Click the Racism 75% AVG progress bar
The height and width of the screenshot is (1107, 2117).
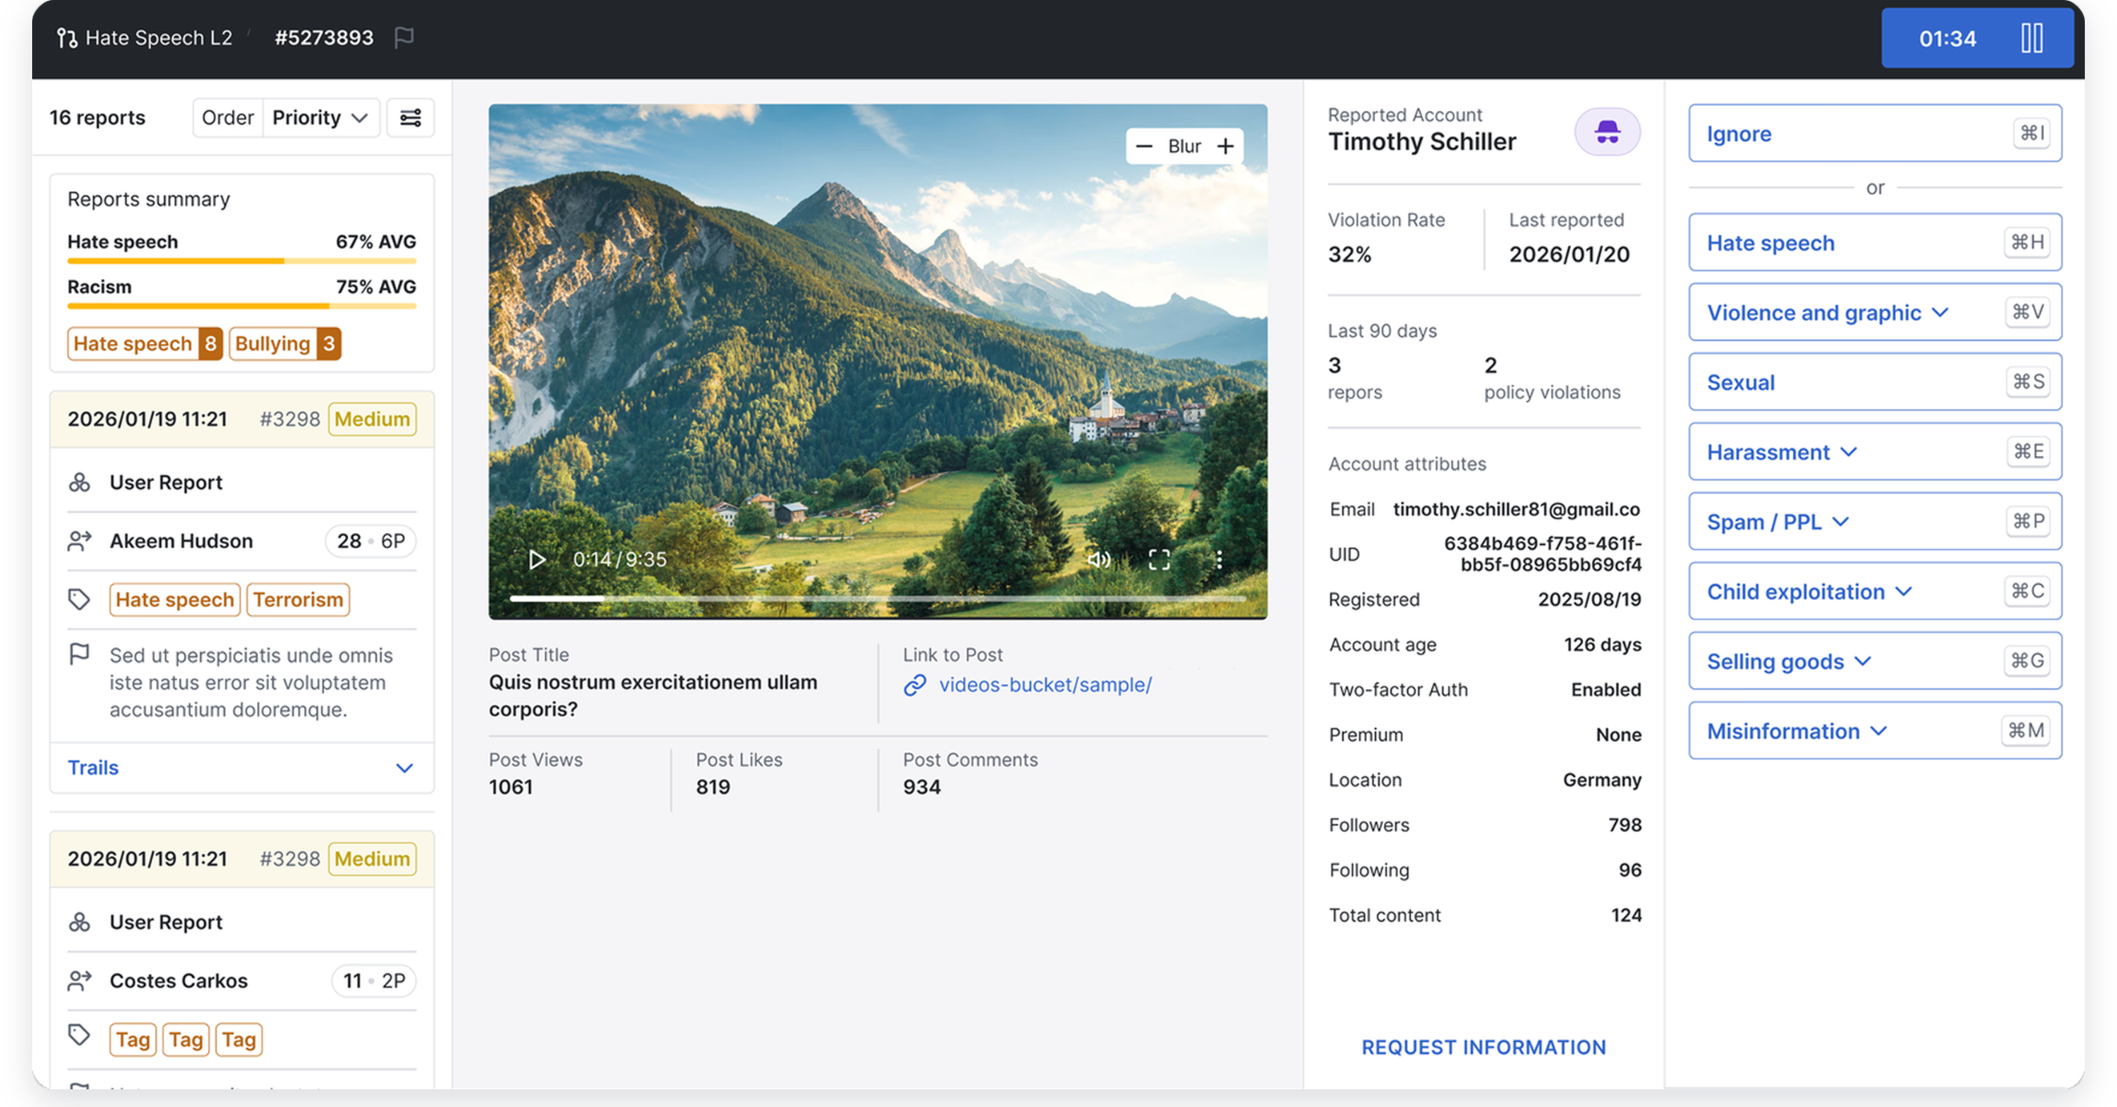pyautogui.click(x=242, y=305)
